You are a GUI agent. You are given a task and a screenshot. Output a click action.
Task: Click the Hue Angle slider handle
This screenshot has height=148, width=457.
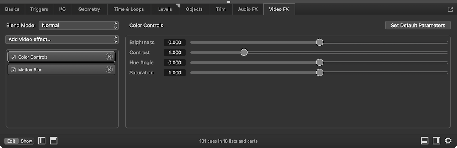point(320,62)
